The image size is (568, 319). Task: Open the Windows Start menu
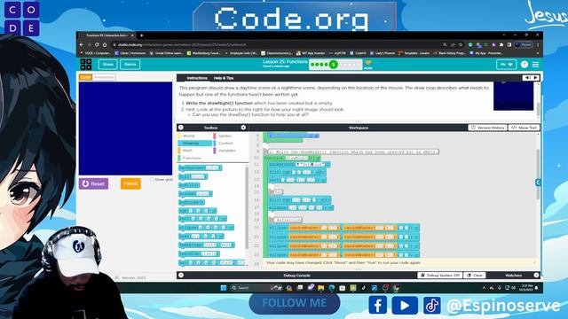pos(224,288)
